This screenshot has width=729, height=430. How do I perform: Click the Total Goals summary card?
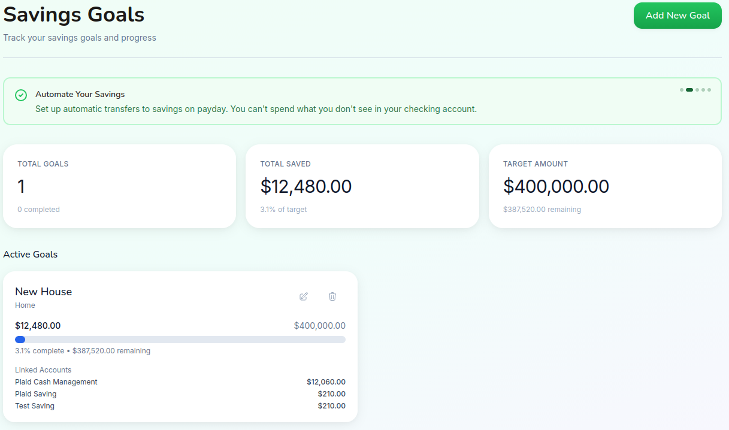click(x=119, y=186)
